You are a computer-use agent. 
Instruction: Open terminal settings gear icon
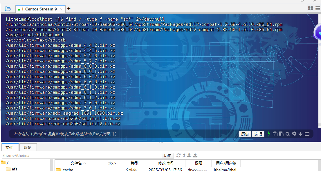pos(294,134)
